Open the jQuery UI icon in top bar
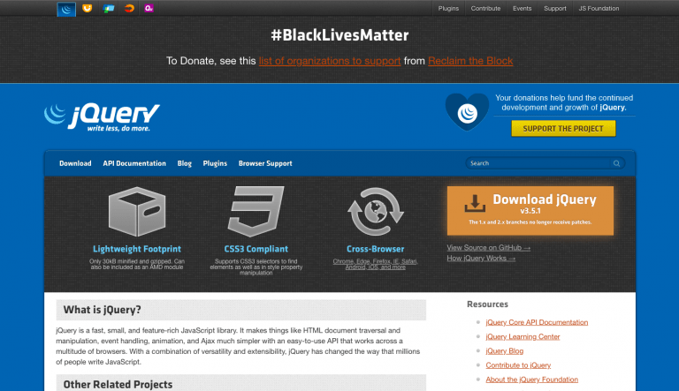Screen dimensions: 679x391 pos(87,8)
